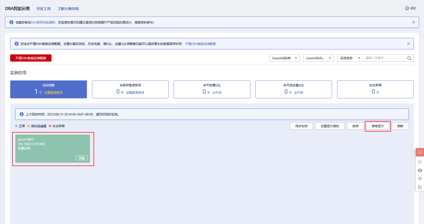This screenshot has height=224, width=424.
Task: Select the 未开启全量SQL card
Action: [x=294, y=89]
